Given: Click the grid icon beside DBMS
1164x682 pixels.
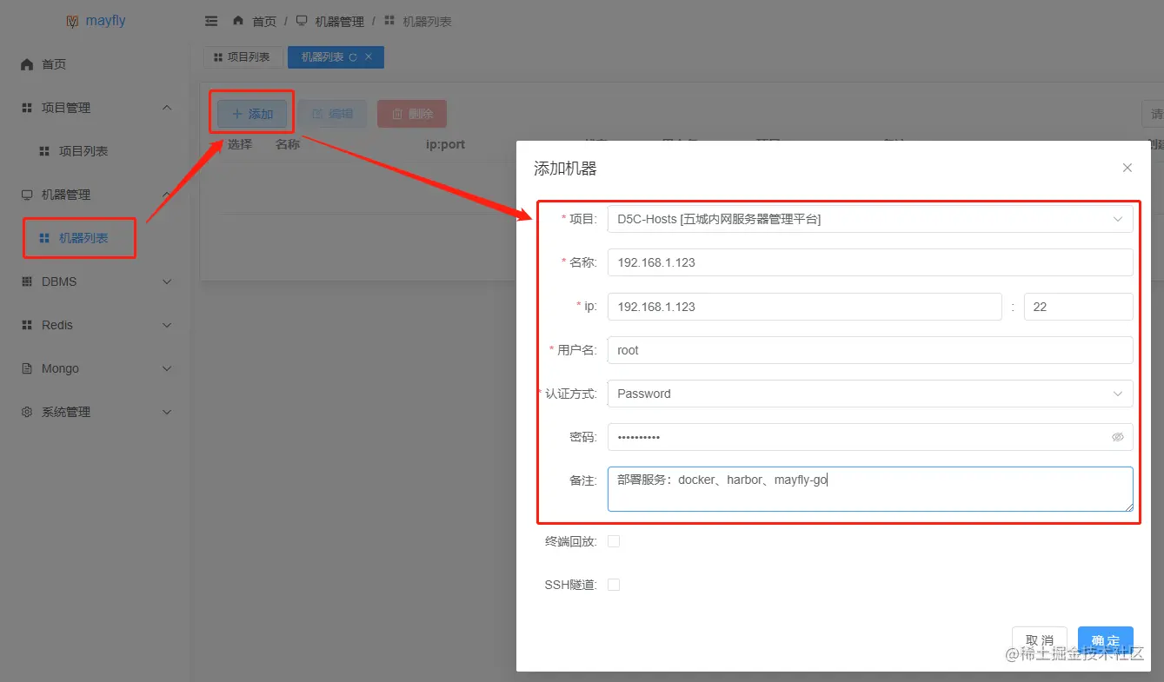Looking at the screenshot, I should [27, 281].
